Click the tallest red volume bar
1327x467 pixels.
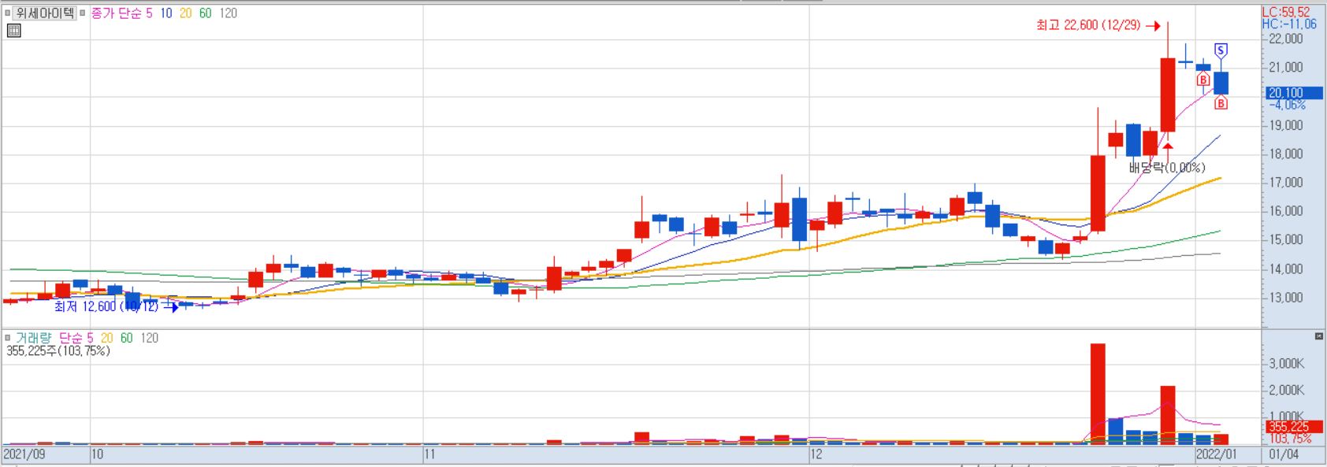coord(1098,394)
